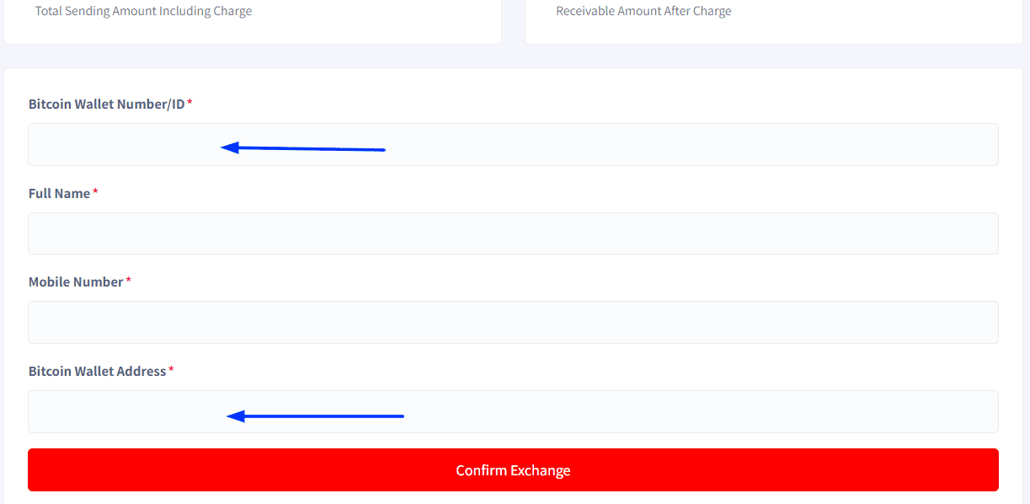Click the Bitcoin Wallet Number/ID input field
Screen dimensions: 1030x504
tap(513, 144)
